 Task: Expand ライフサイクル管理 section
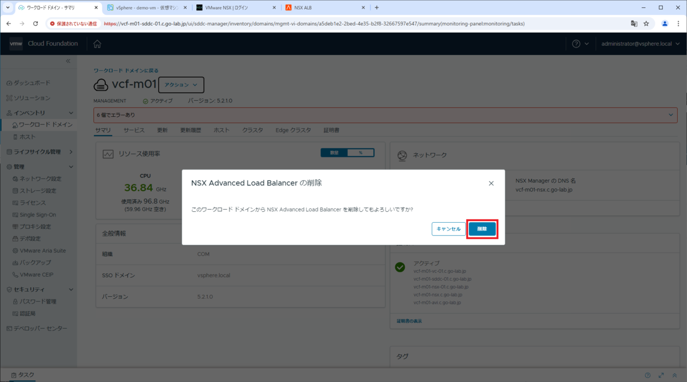click(x=71, y=152)
